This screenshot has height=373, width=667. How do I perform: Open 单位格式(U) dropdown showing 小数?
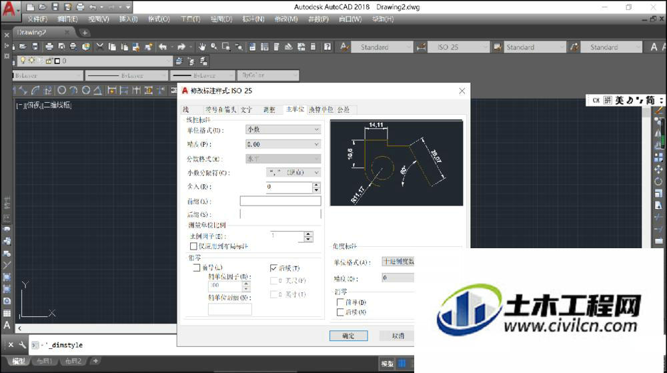283,129
